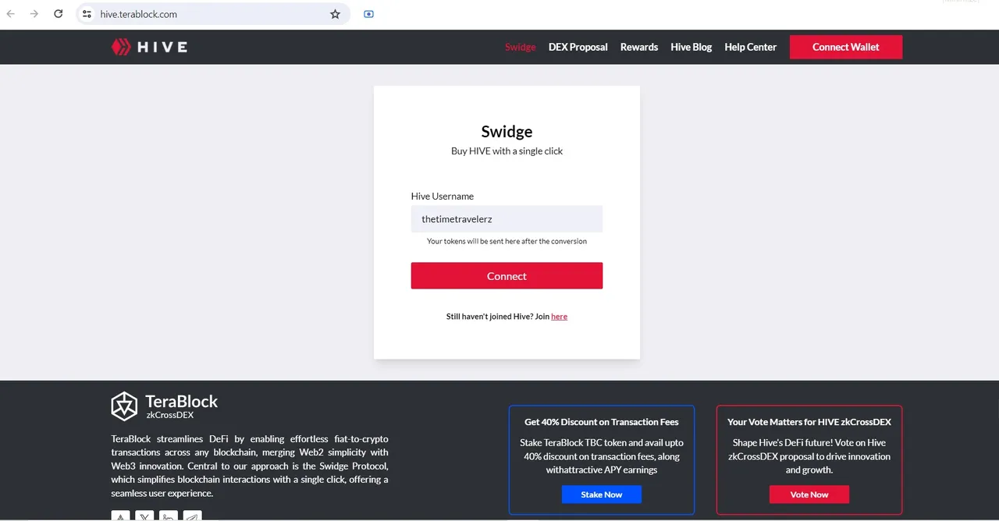The image size is (999, 521).
Task: Click the hive.terablock.com address bar
Action: pos(213,14)
